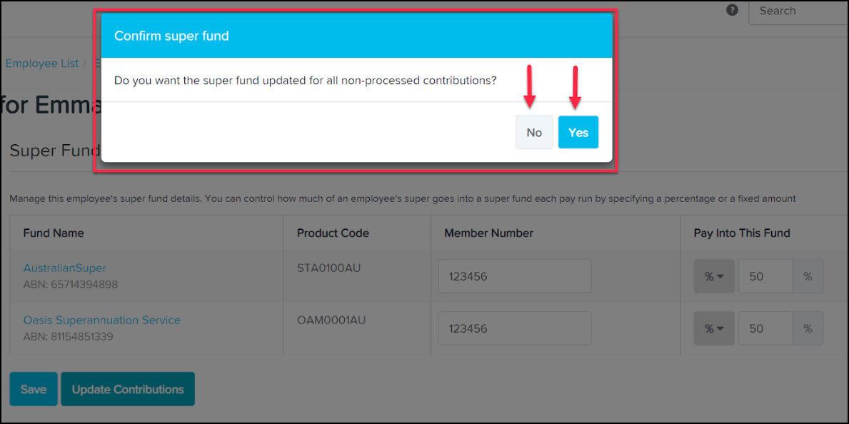Click Oasis Superannuation pay percentage value field

point(765,328)
